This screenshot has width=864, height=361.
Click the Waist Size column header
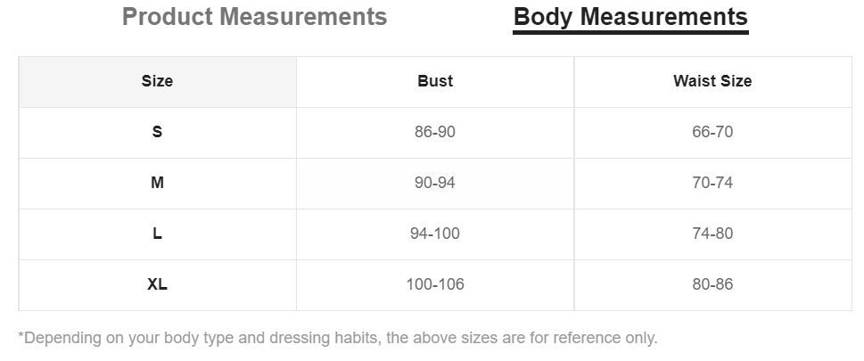(x=712, y=81)
